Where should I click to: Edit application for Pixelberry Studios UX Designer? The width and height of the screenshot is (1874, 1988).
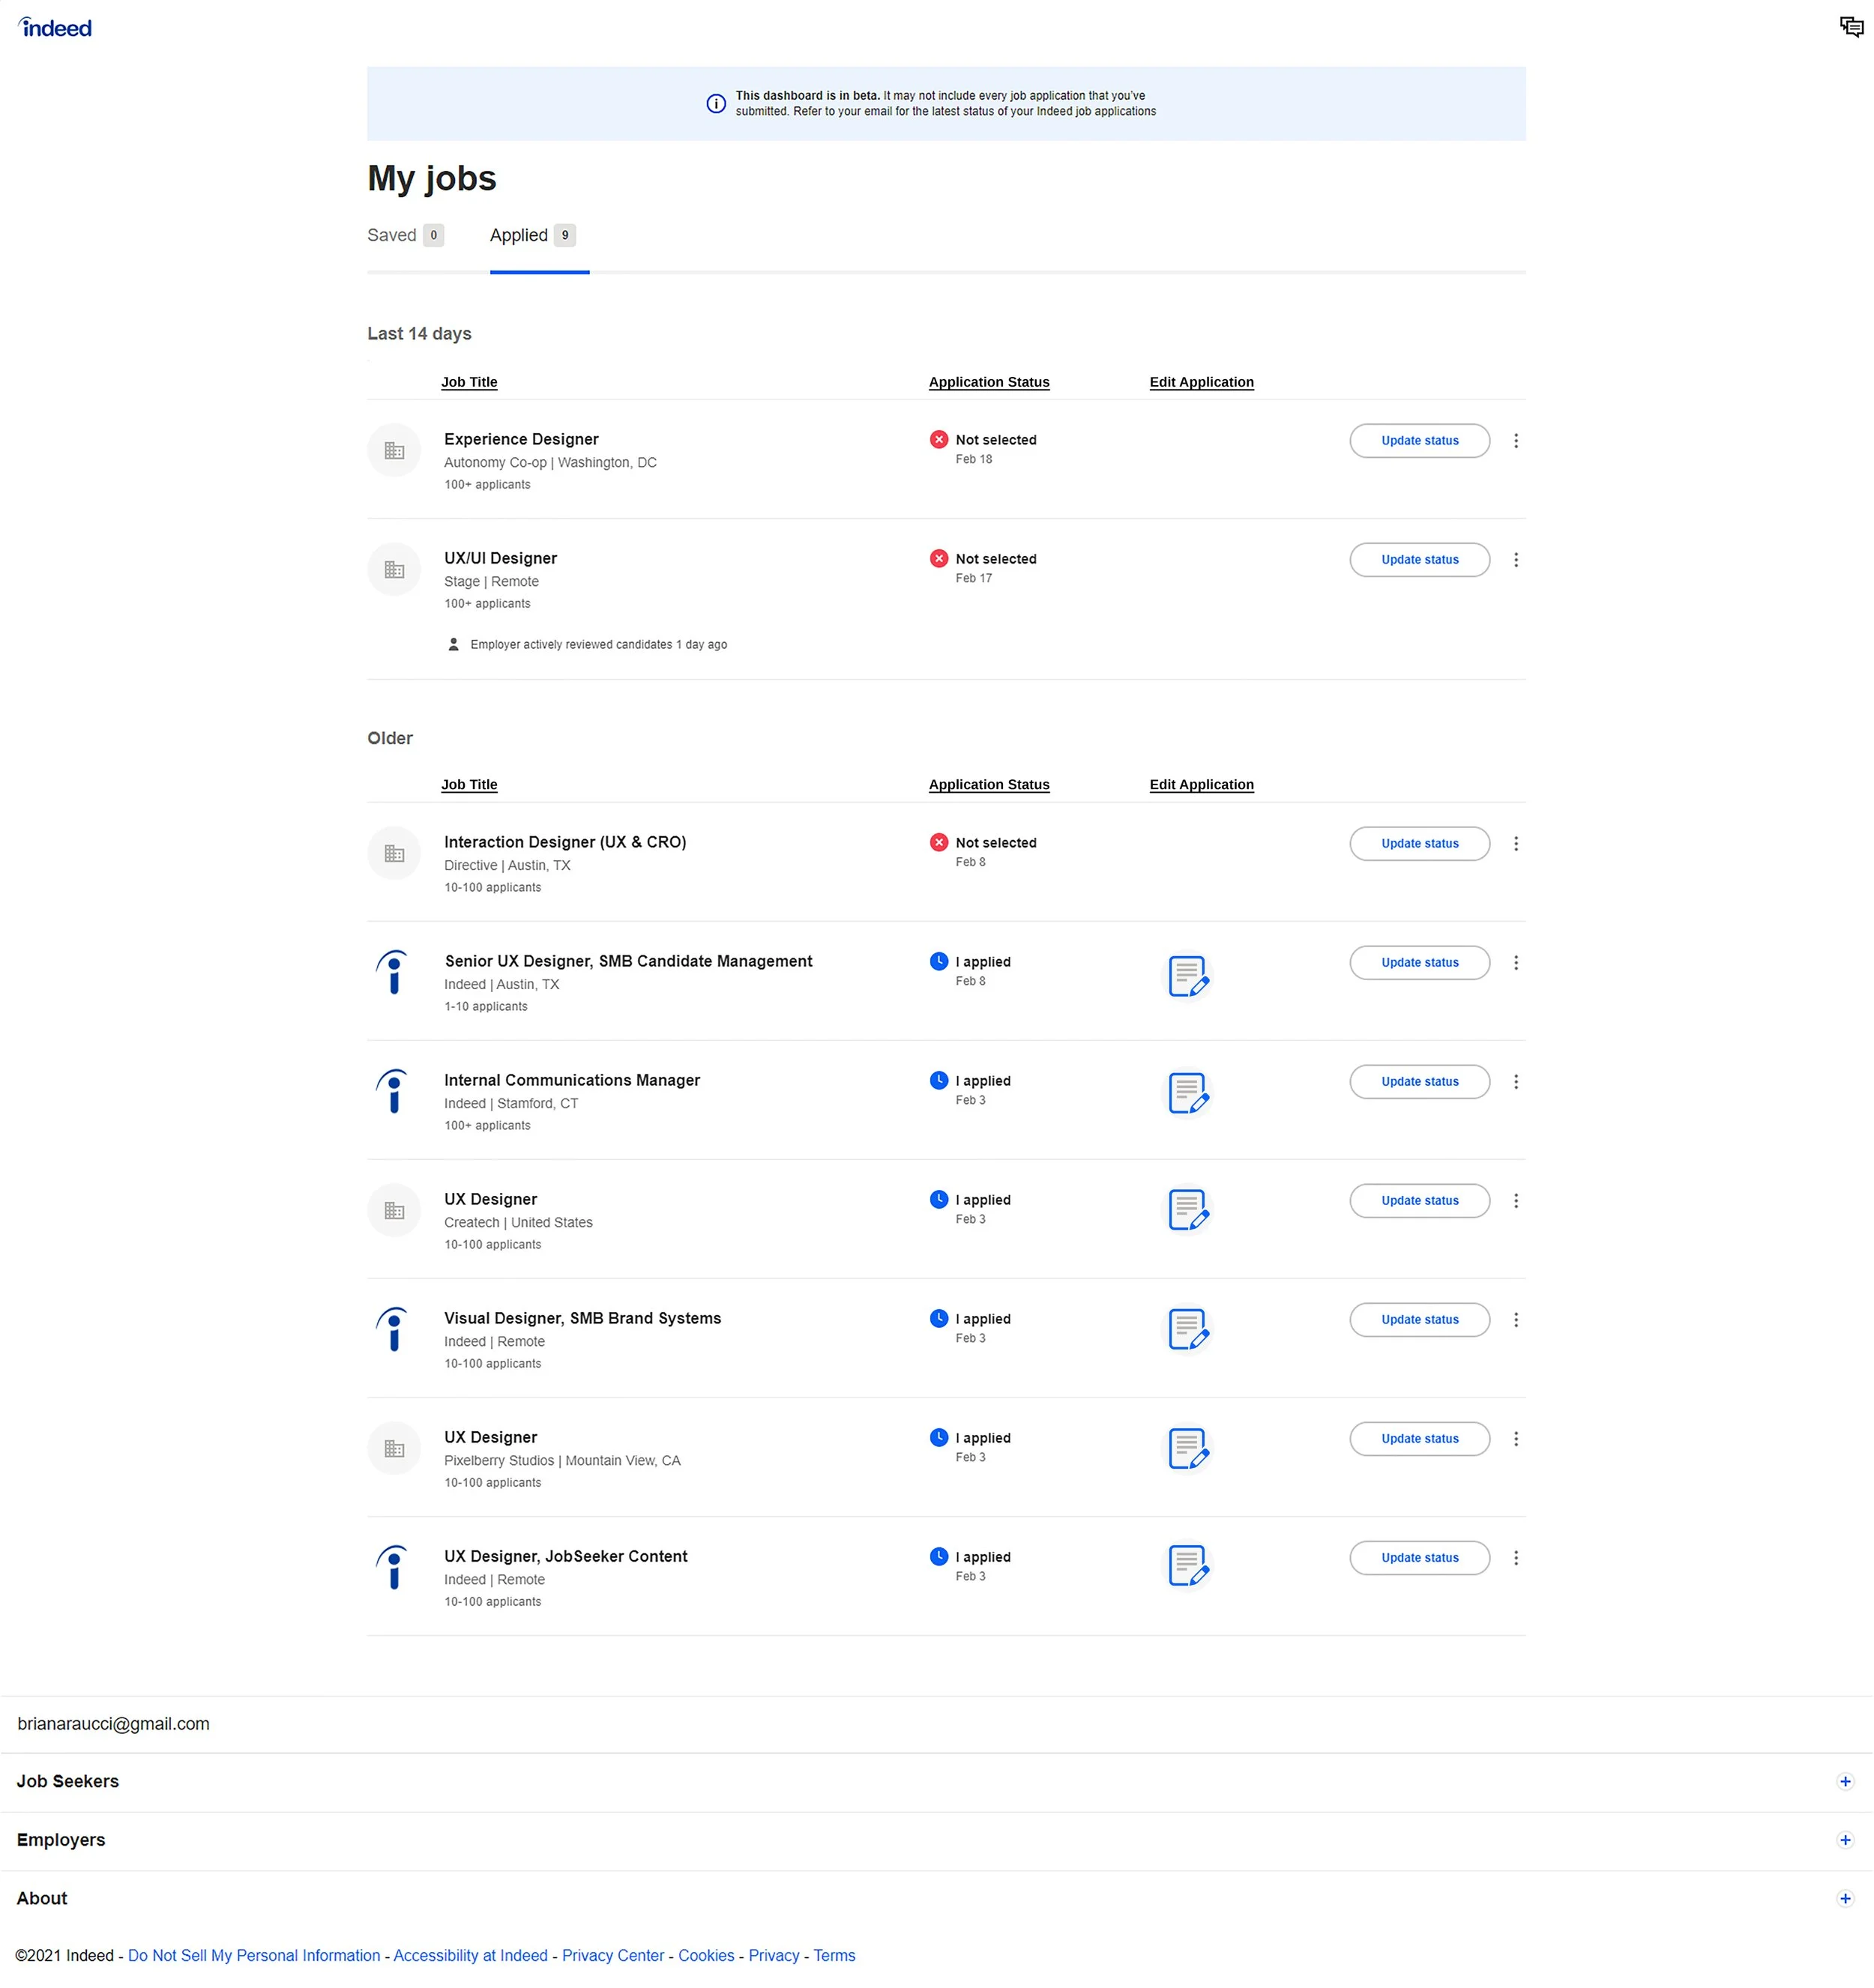1189,1449
